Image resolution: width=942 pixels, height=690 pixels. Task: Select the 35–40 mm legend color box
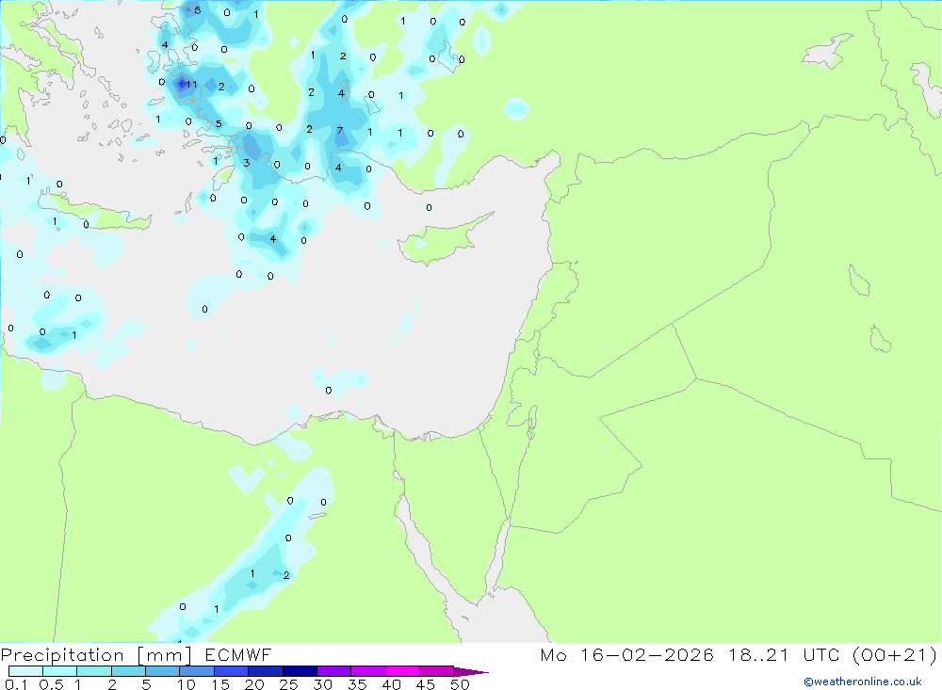tap(368, 671)
